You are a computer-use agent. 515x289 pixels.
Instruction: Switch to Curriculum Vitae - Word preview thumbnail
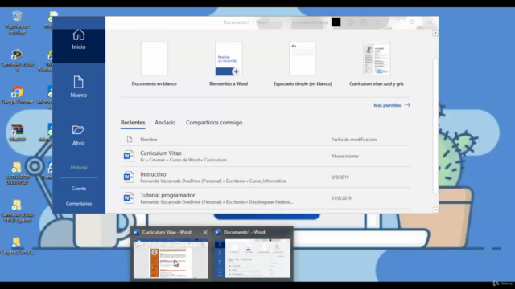[171, 258]
